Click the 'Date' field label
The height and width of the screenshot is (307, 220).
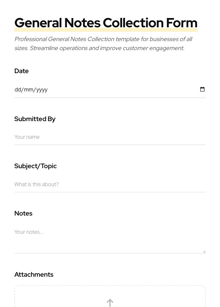[22, 71]
